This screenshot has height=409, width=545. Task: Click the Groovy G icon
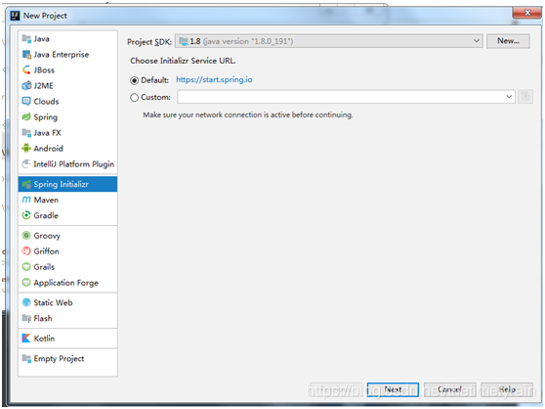pyautogui.click(x=26, y=236)
